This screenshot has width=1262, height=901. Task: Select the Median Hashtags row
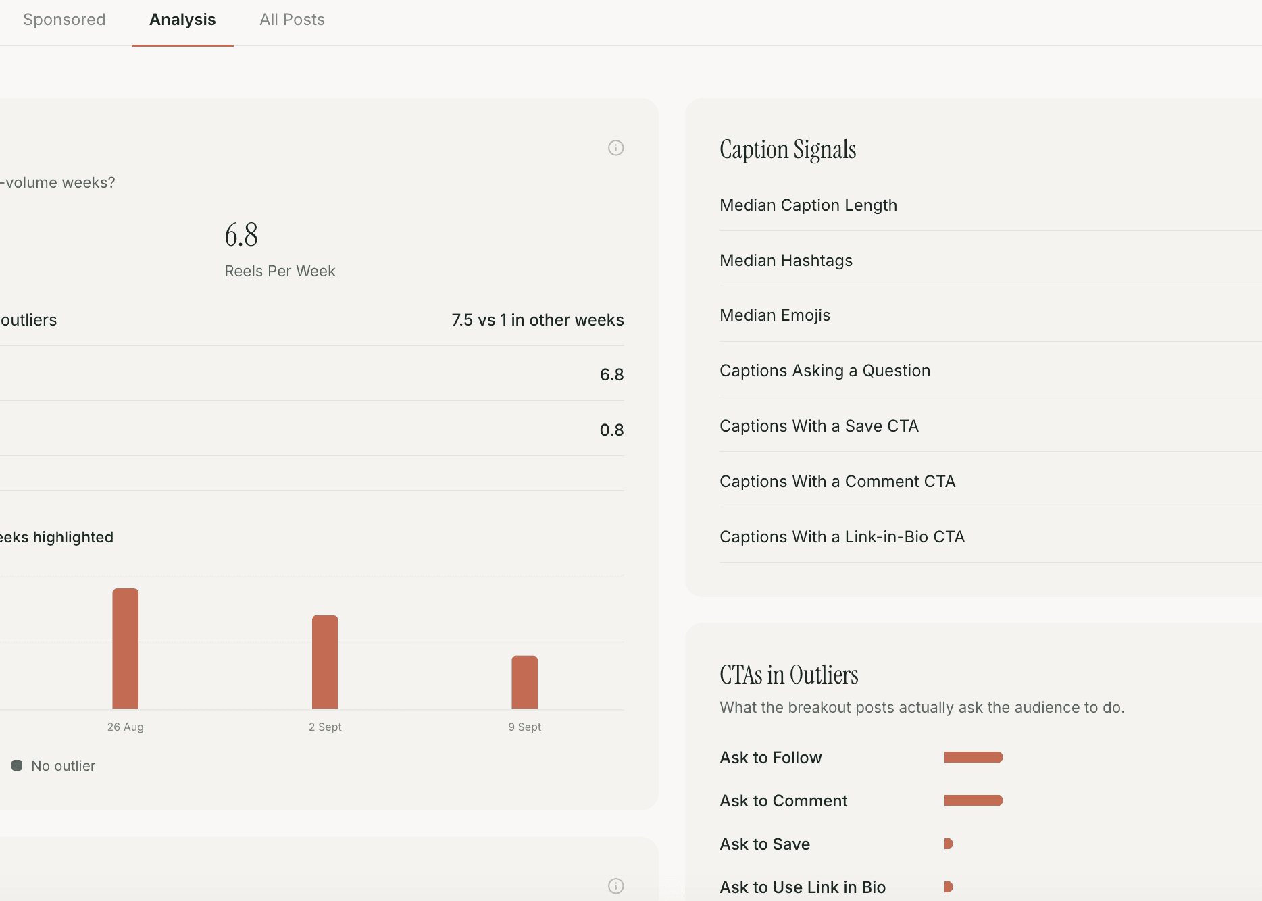point(990,261)
